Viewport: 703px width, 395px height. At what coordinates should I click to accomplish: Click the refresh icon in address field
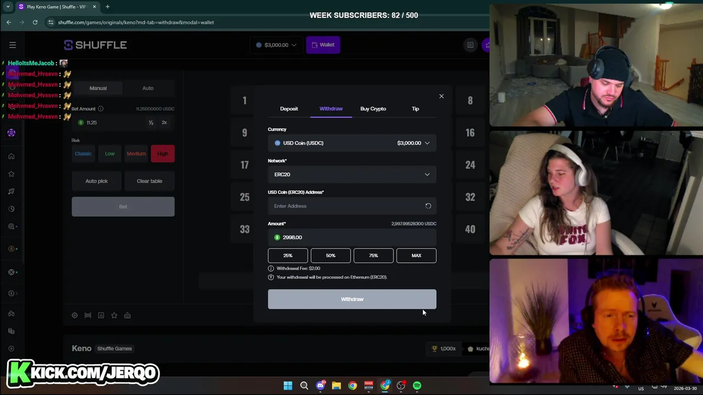[x=428, y=206]
